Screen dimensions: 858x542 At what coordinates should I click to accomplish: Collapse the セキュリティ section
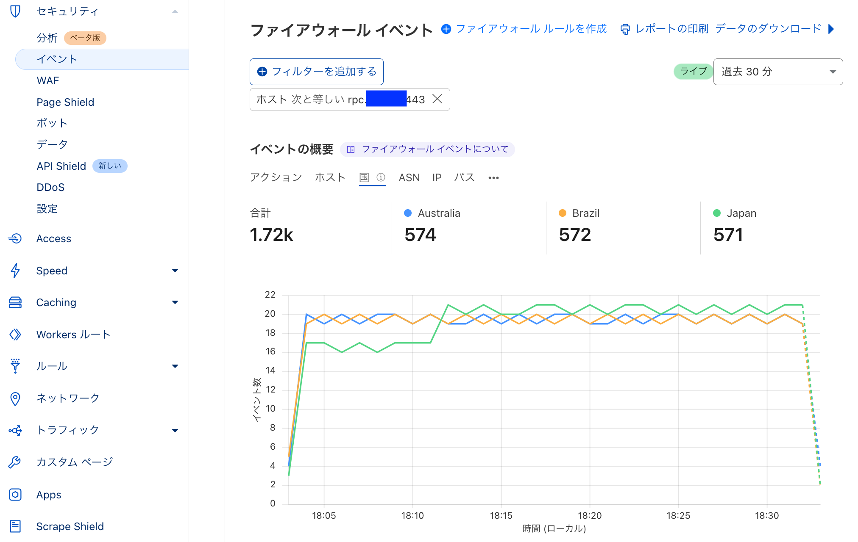[175, 11]
